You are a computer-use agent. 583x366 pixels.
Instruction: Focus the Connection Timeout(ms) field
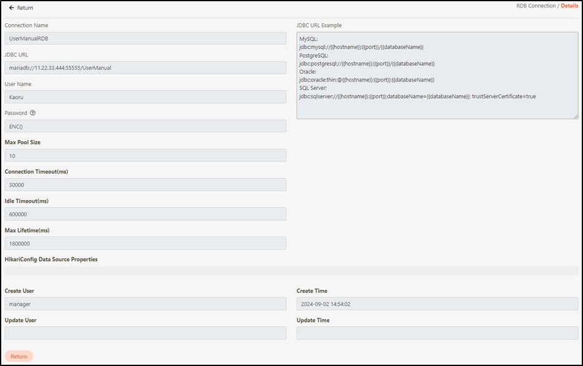[x=145, y=185]
